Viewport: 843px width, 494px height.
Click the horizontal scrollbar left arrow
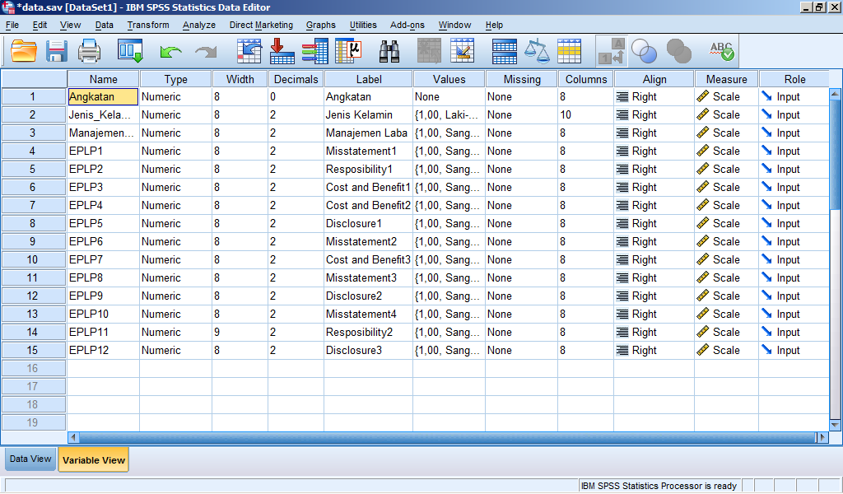point(73,437)
